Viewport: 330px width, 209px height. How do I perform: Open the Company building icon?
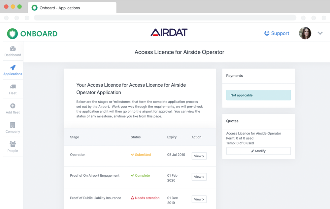13,125
